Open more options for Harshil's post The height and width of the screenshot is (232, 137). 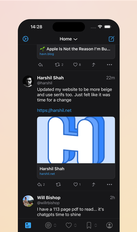(x=110, y=184)
